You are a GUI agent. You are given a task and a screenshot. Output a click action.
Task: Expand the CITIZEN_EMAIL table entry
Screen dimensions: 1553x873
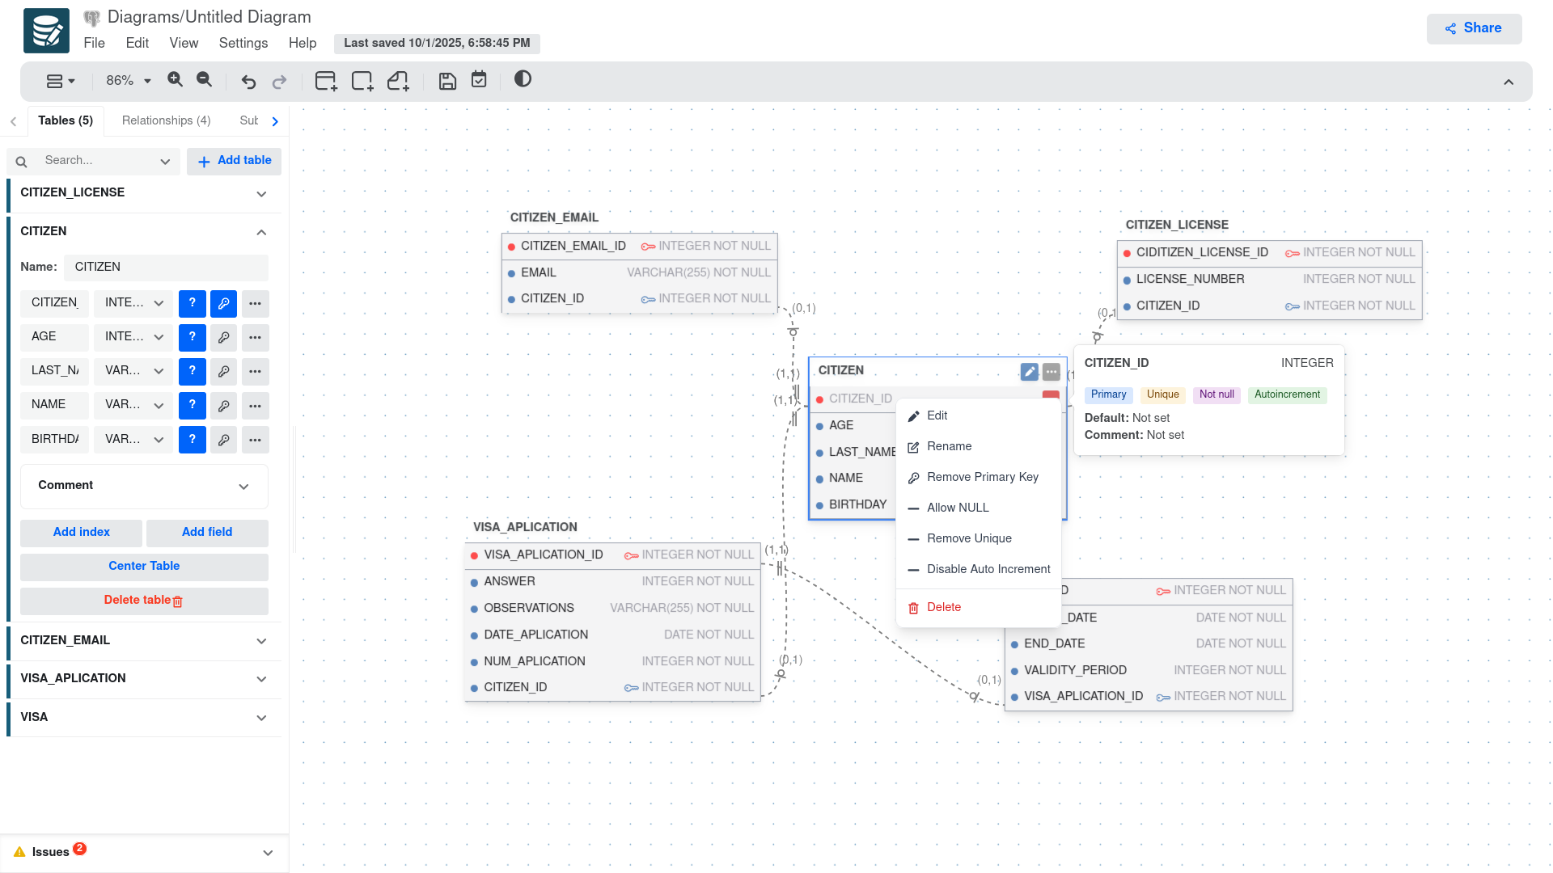(261, 641)
